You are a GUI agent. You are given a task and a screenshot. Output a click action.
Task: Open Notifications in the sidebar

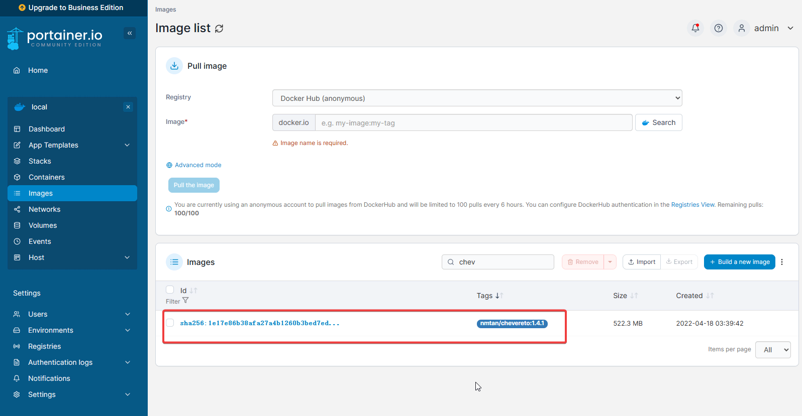pos(72,378)
